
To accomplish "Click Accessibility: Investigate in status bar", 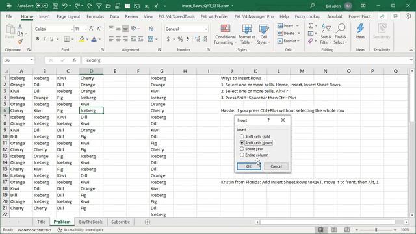I will (x=81, y=230).
